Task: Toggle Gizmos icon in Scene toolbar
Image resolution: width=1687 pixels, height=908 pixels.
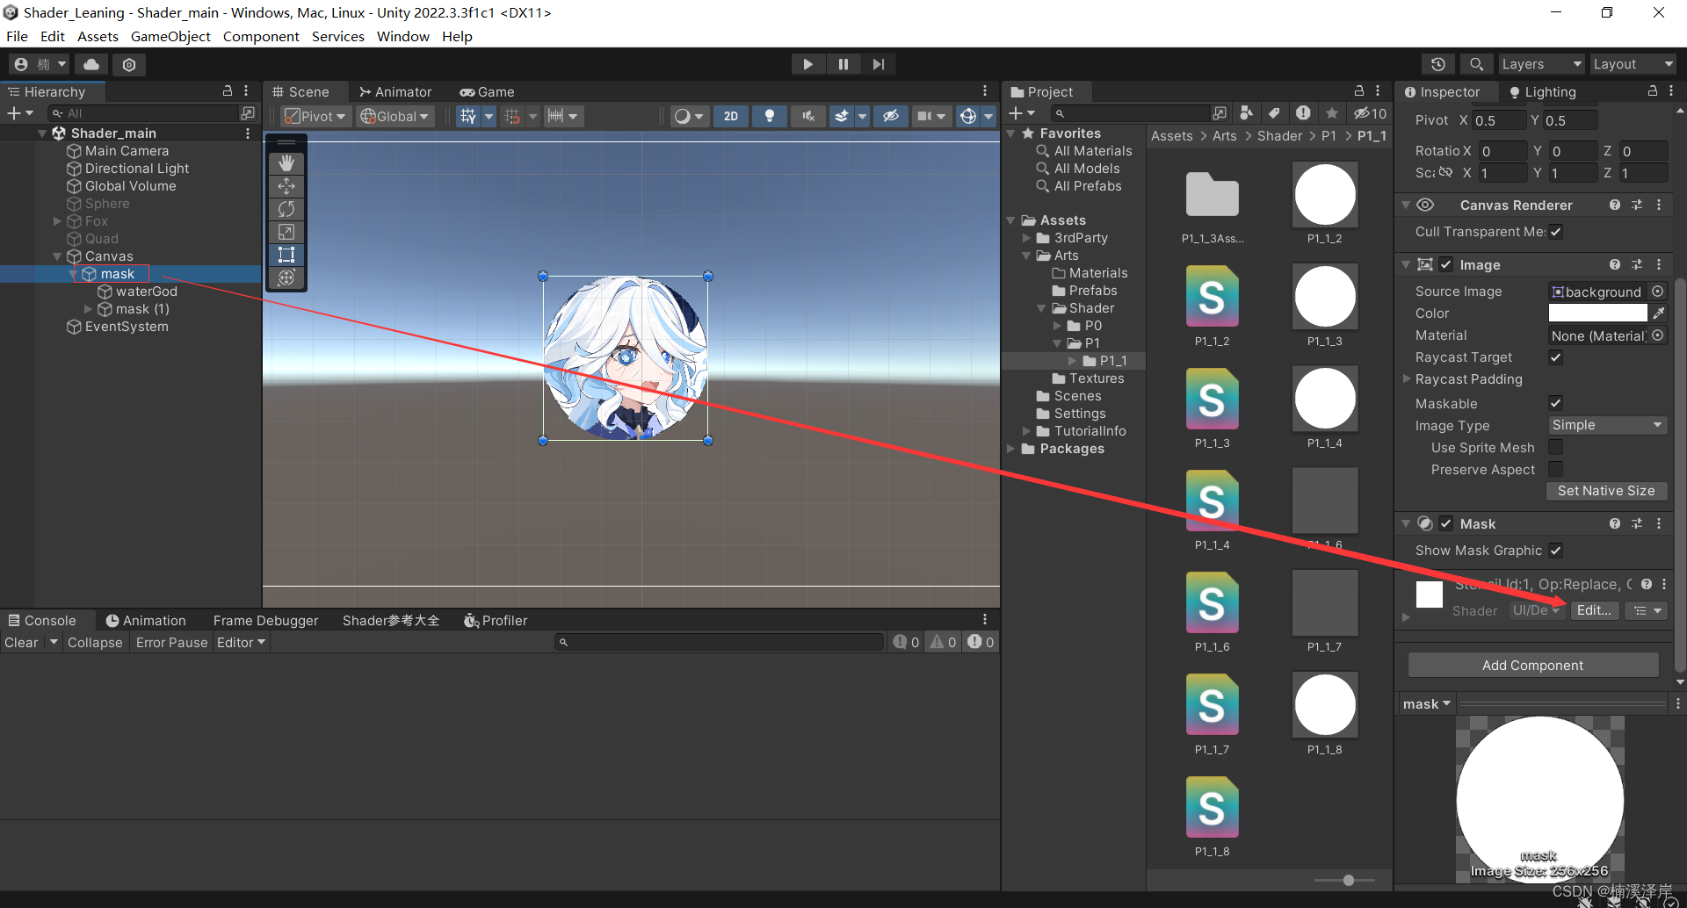Action: coord(968,116)
